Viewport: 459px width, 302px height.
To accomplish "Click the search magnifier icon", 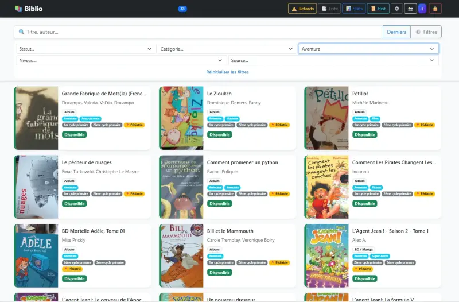I will (21, 32).
